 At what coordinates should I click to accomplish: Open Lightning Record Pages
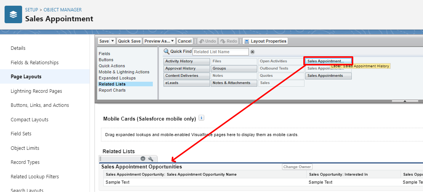point(36,91)
